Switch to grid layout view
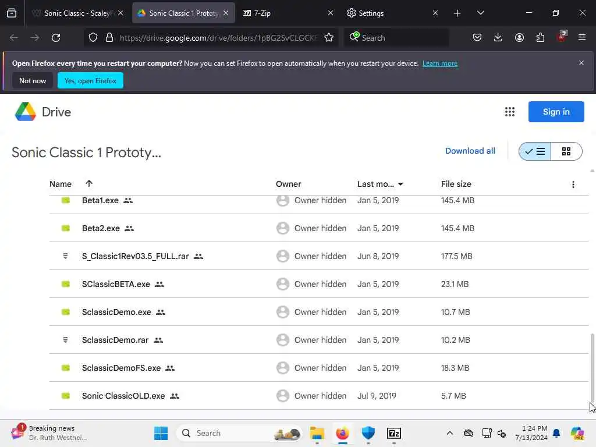This screenshot has height=447, width=596. (x=566, y=151)
